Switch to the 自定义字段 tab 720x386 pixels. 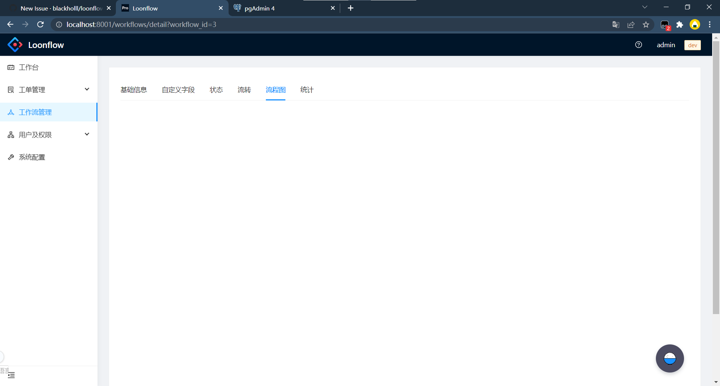pos(178,90)
